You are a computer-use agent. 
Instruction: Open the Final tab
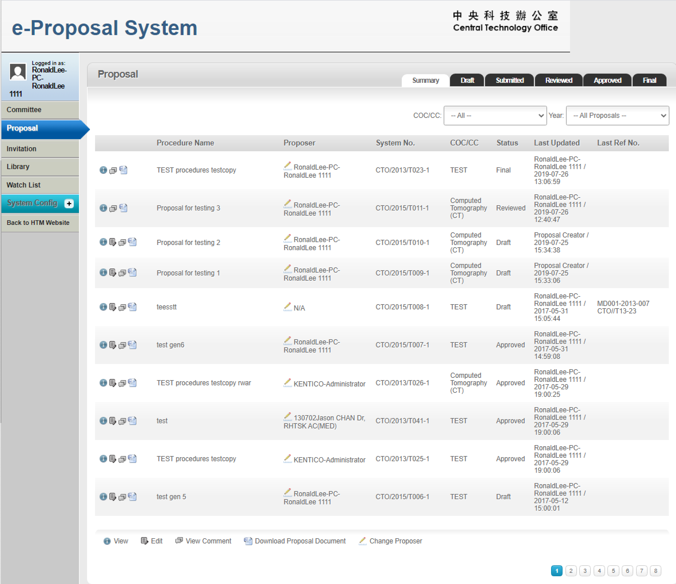[x=649, y=80]
